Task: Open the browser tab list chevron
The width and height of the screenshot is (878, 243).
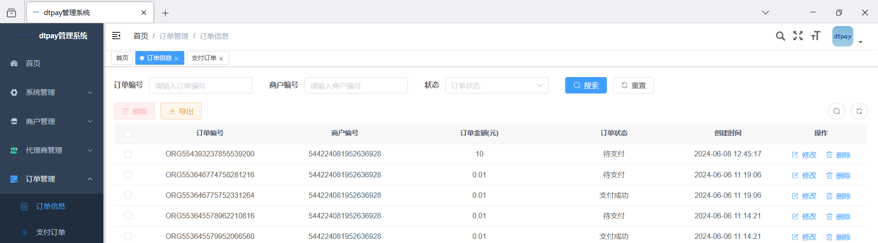Action: pyautogui.click(x=765, y=12)
